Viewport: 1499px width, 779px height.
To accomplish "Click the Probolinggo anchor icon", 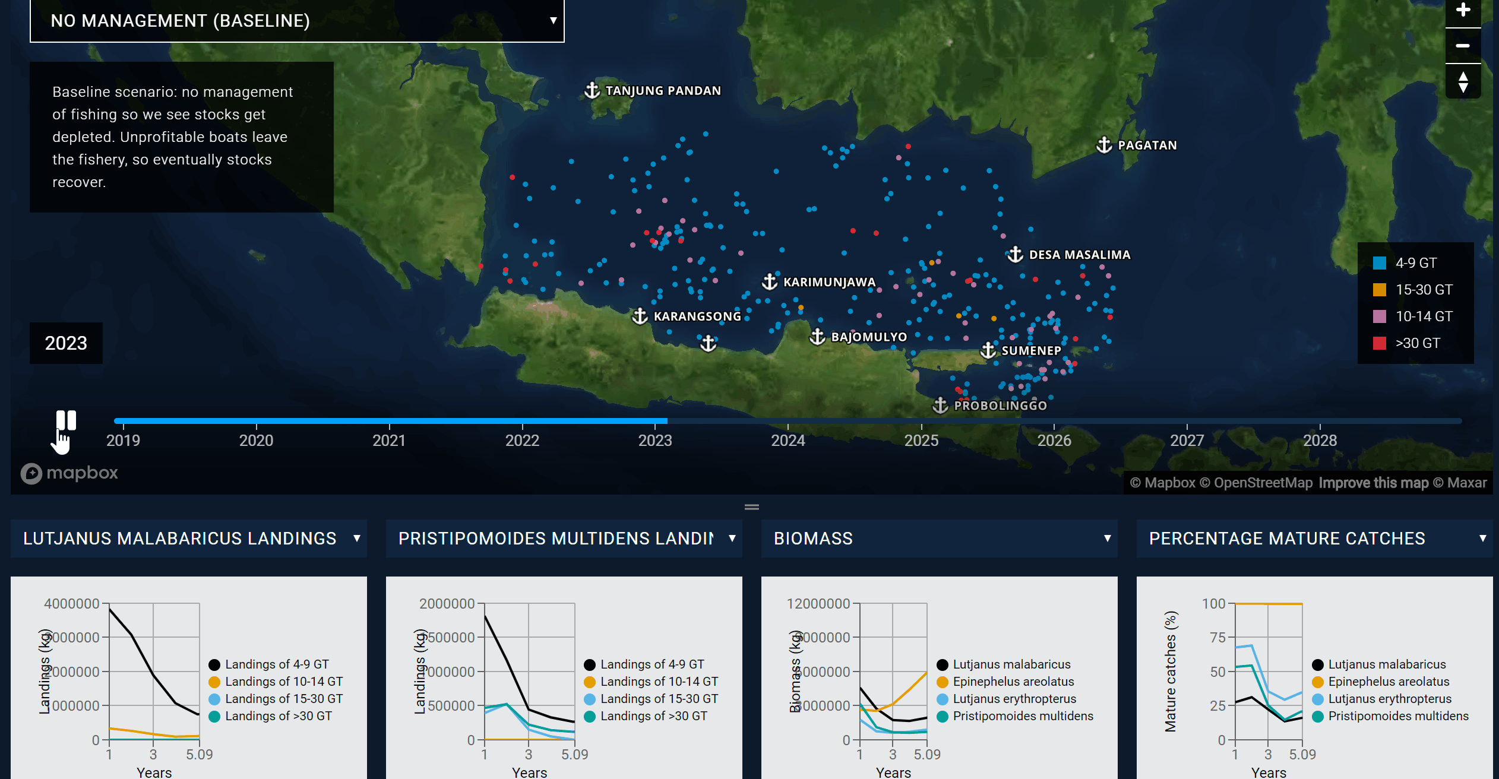I will click(940, 404).
